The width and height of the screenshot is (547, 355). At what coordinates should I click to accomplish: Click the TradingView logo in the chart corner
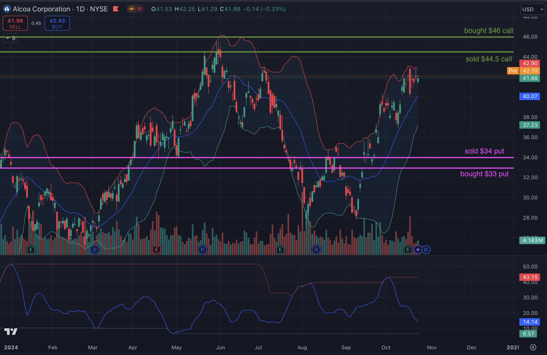tap(11, 331)
